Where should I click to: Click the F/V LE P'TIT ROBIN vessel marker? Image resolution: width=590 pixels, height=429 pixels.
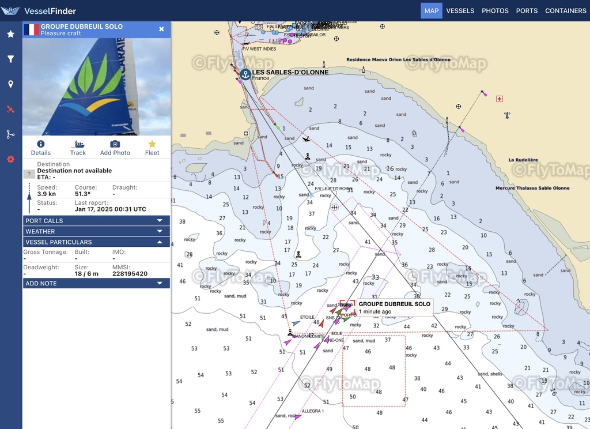(312, 195)
